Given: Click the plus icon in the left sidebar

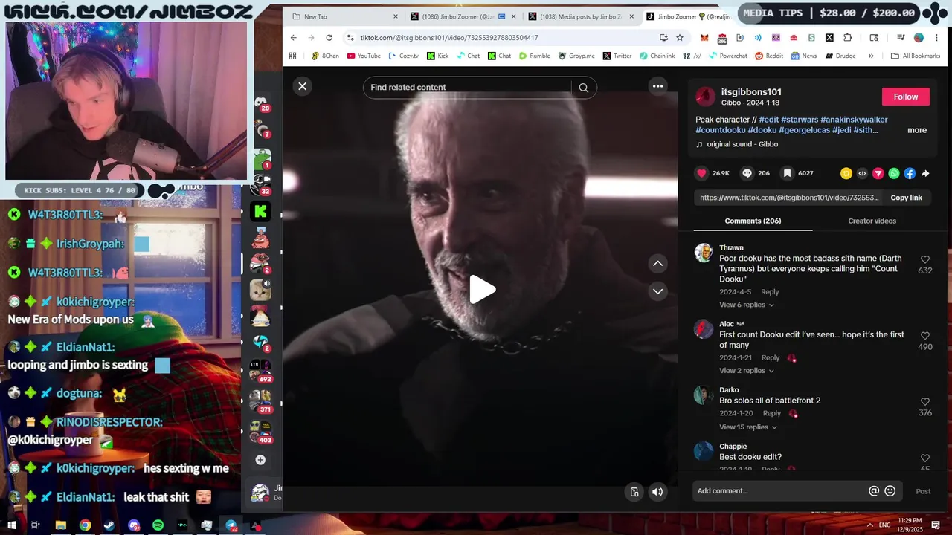Looking at the screenshot, I should tap(260, 460).
